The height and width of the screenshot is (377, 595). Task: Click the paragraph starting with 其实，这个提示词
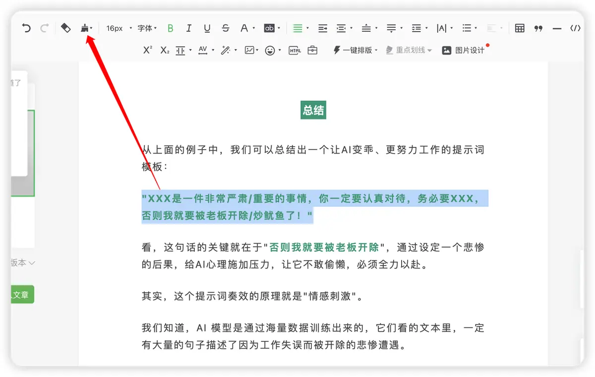[x=253, y=296]
